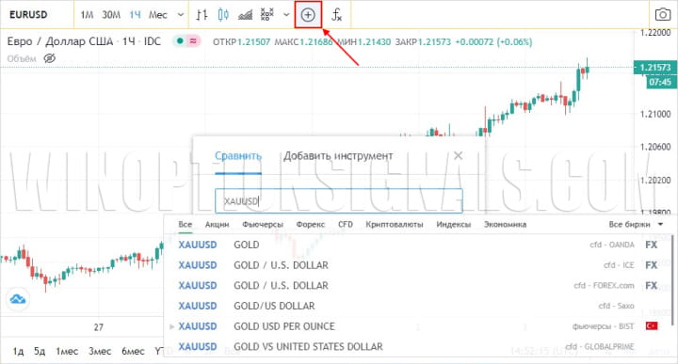
Task: Choose the XAUUSD GOLD OANDA result
Action: click(x=417, y=245)
